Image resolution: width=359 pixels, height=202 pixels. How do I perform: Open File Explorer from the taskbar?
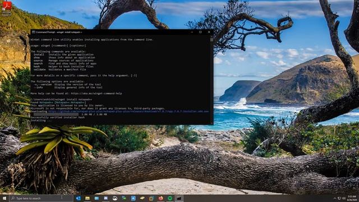(88, 198)
